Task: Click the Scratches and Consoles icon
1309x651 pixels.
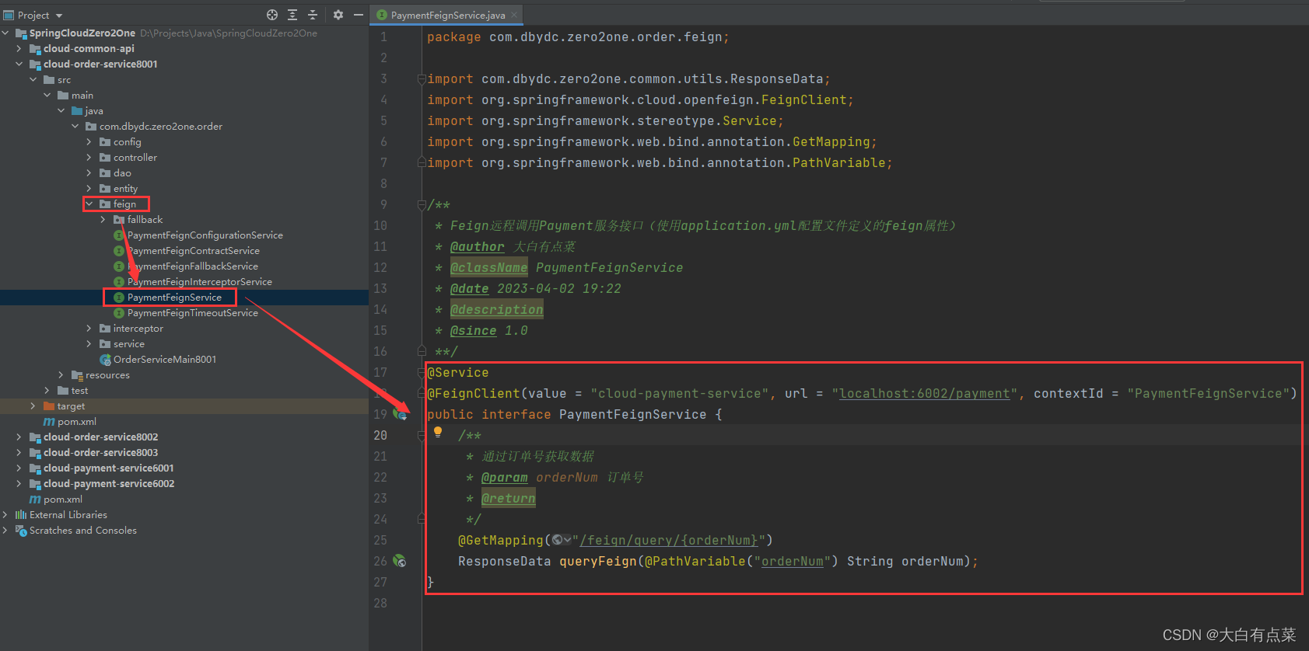Action: (21, 531)
